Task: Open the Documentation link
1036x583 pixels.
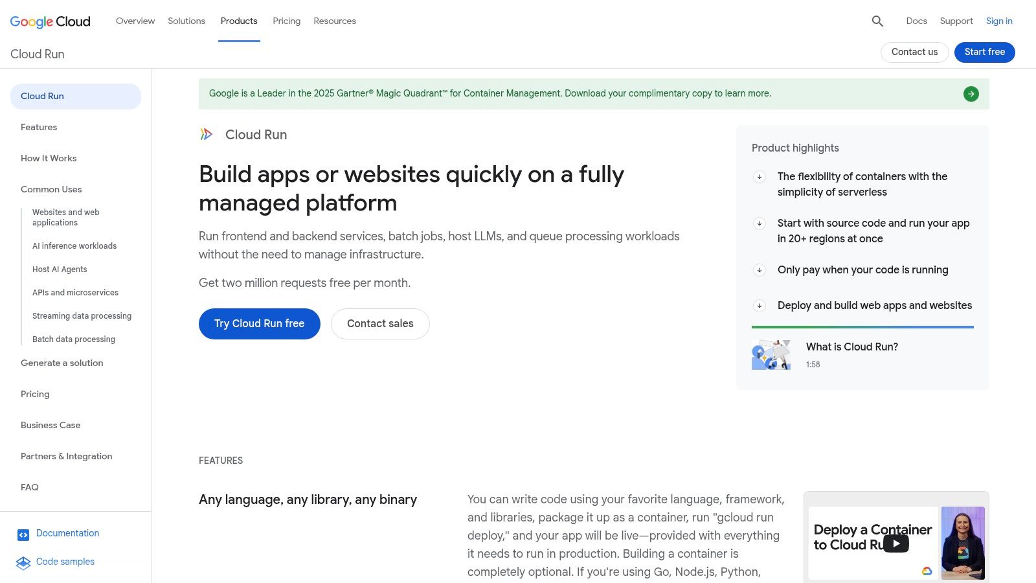Action: point(67,533)
